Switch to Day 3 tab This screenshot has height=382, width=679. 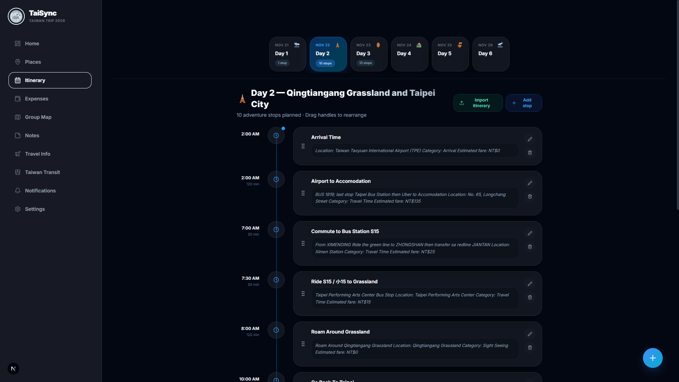(369, 54)
